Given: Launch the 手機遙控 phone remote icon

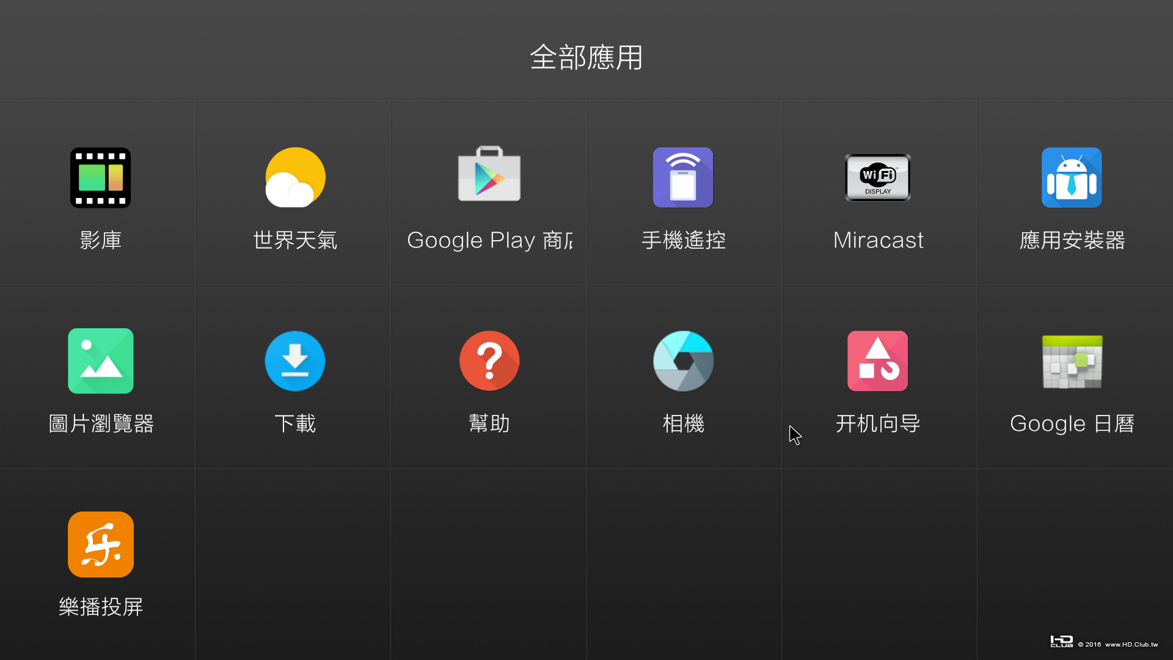Looking at the screenshot, I should click(x=683, y=177).
